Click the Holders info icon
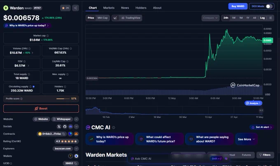The width and height of the screenshot is (280, 166). 65,87
